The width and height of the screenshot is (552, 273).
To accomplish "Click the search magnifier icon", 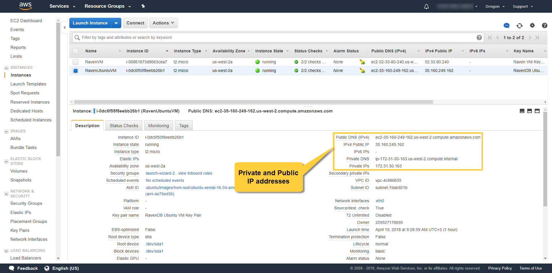I will point(77,37).
